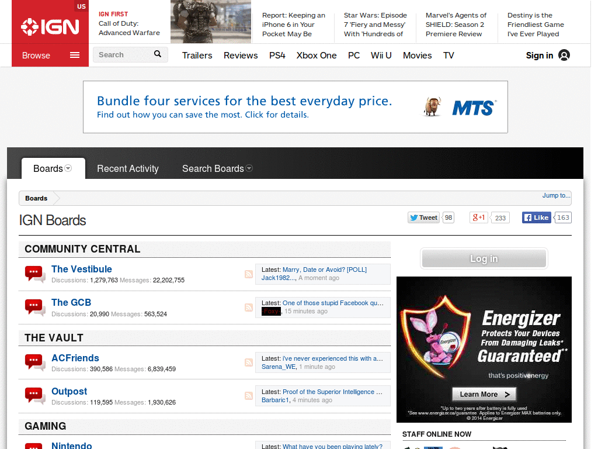Click the Facebook Like button

(x=536, y=217)
